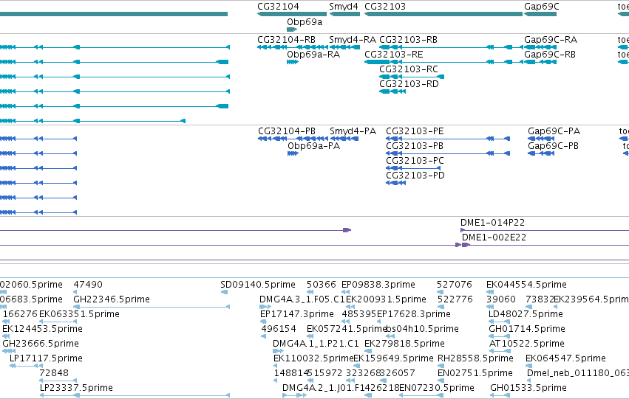Select EST EK159649.5prime
This screenshot has height=399, width=629.
tap(393, 358)
